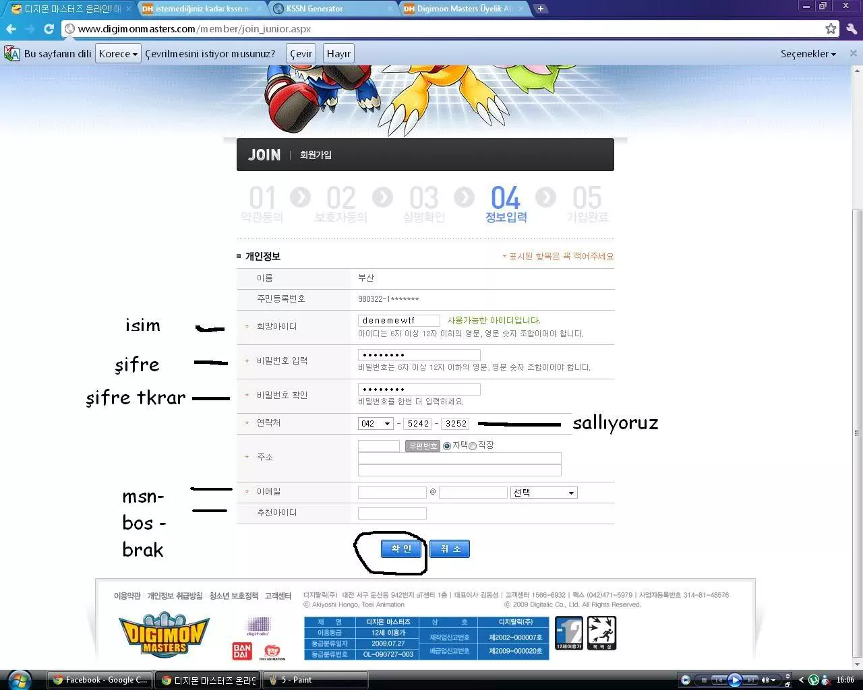
Task: Click the active 디지몬 마스터즈 taskbar window
Action: 208,680
